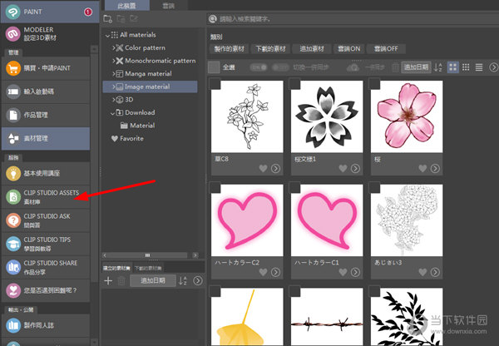Select the first tag collection tab at bottom-left
499x346 pixels.
(x=116, y=268)
